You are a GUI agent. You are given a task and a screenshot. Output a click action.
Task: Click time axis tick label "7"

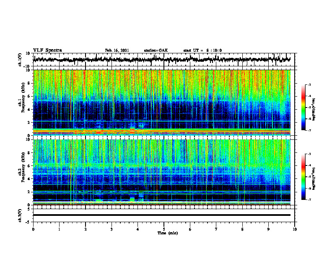point(216,229)
